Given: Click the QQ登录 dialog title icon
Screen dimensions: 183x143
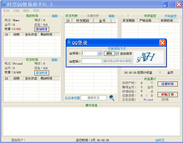Looking at the screenshot, I should [x=69, y=43].
